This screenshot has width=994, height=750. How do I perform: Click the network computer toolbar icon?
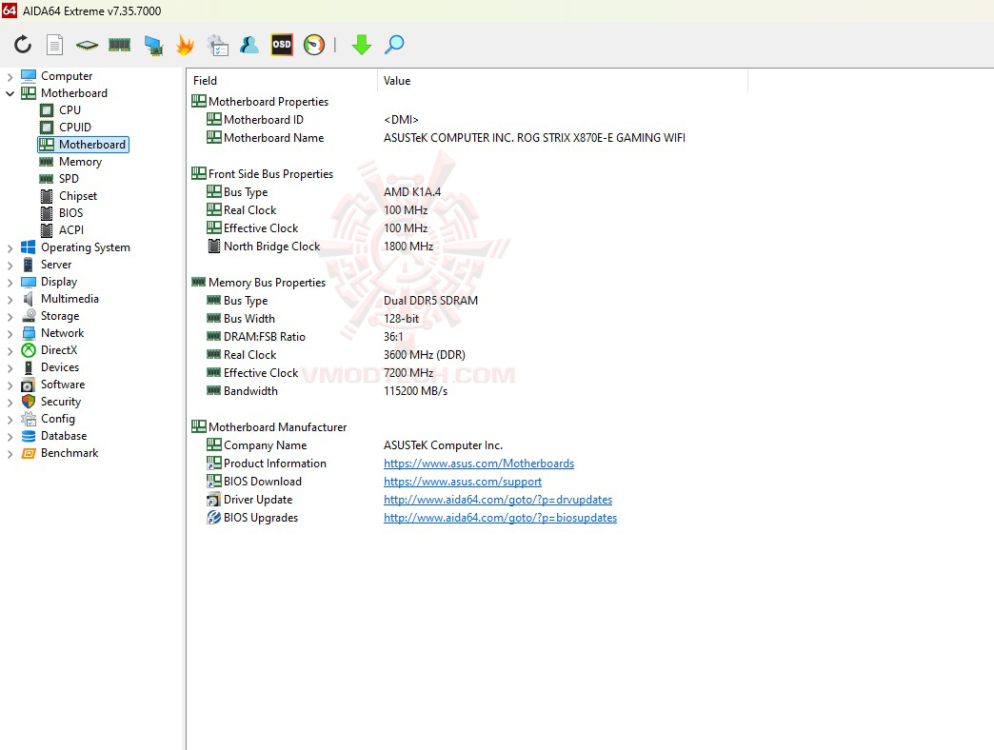(x=152, y=45)
